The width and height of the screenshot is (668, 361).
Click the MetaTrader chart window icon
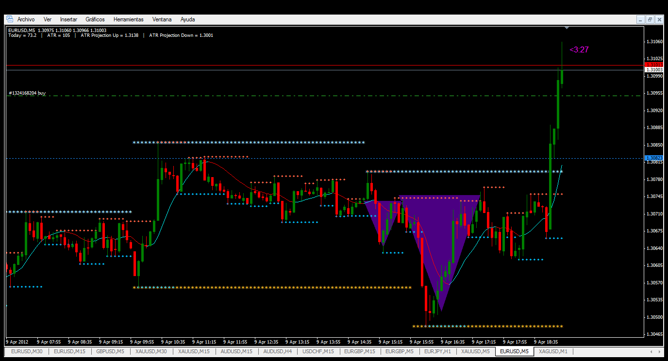[x=10, y=19]
